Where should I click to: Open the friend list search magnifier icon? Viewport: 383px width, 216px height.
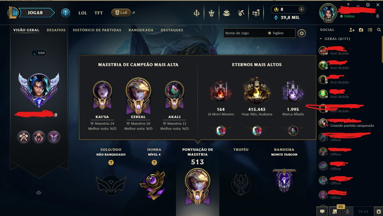click(379, 30)
